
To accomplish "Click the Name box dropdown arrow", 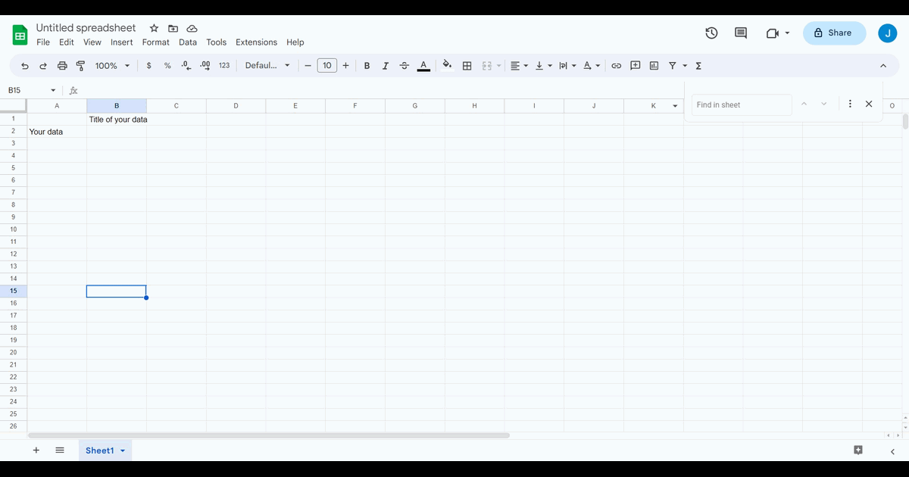I will [x=53, y=90].
